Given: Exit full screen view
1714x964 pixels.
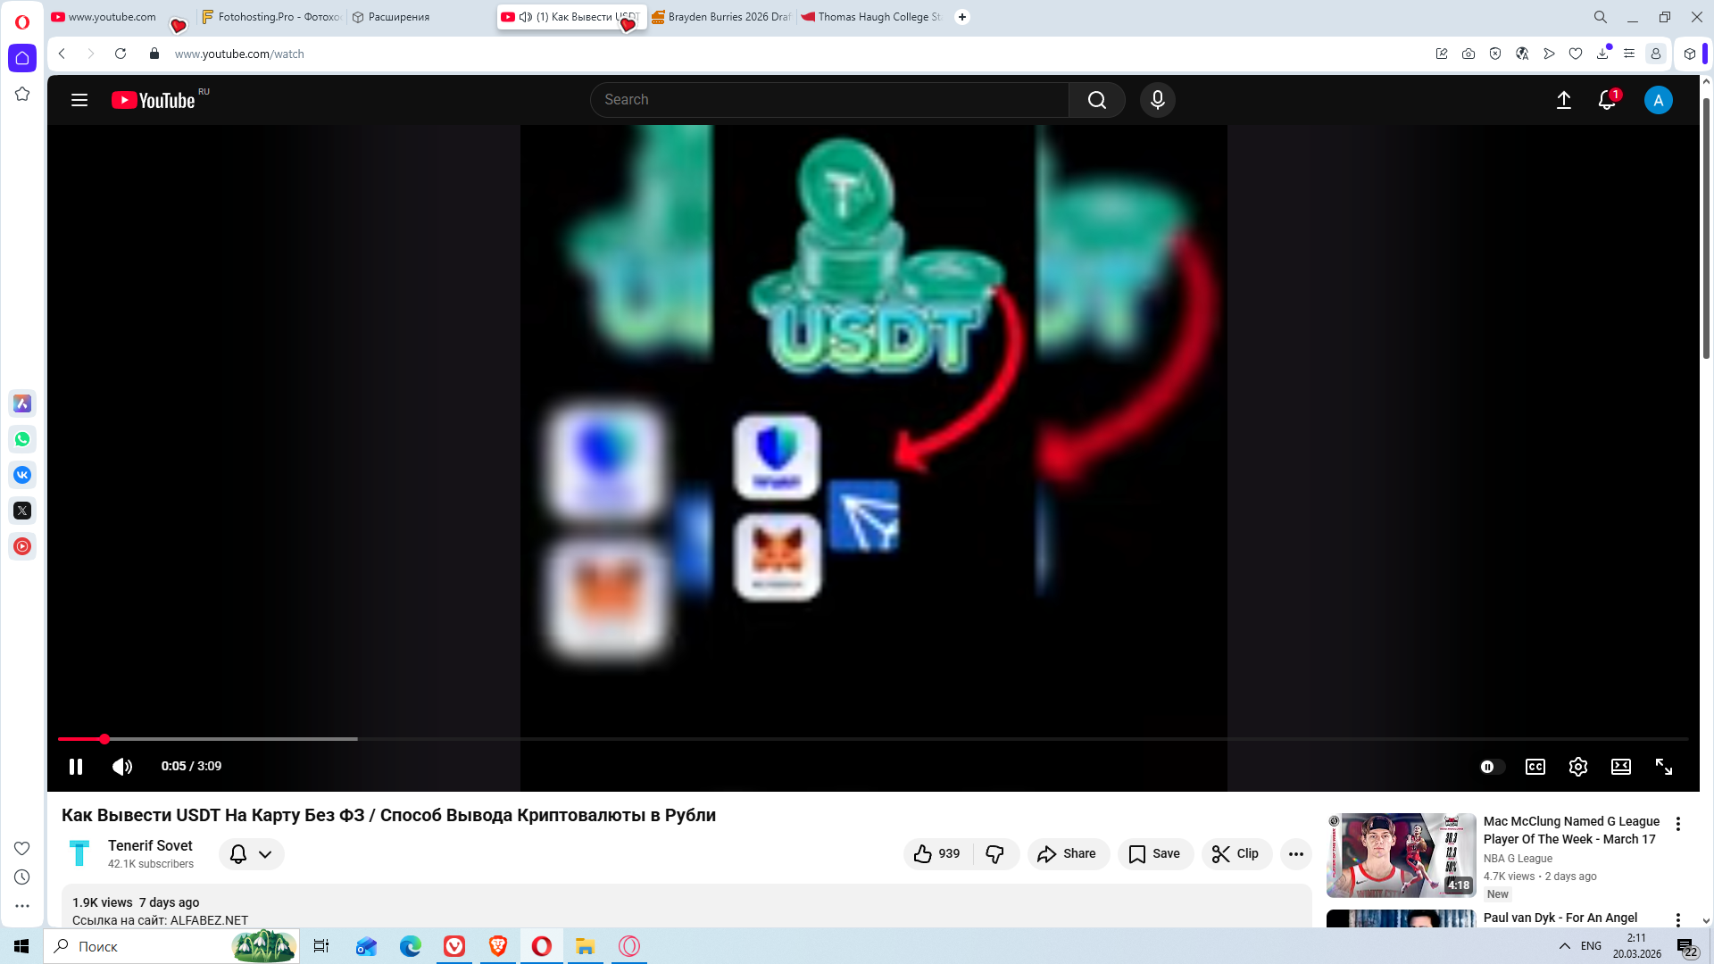Looking at the screenshot, I should click(x=1663, y=767).
